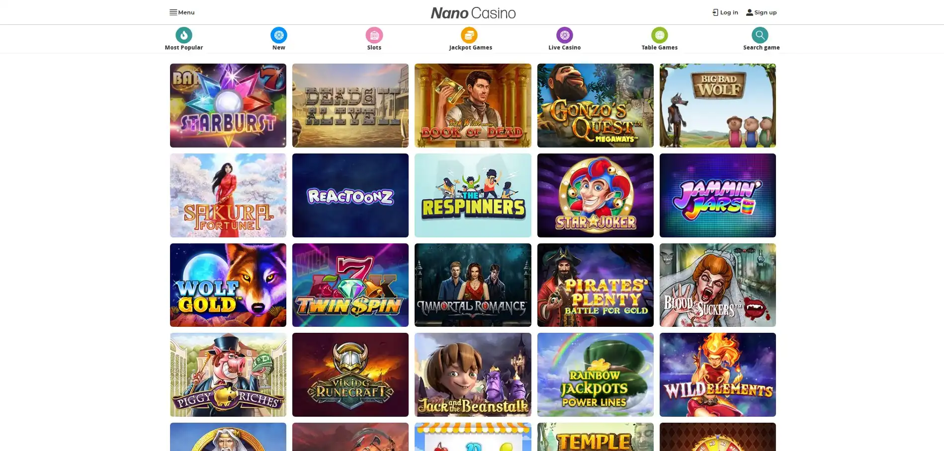Select the New games icon
The image size is (944, 451).
[279, 35]
